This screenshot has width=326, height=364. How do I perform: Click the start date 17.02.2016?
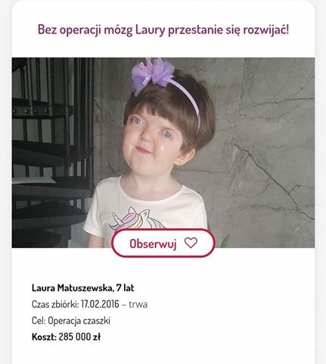100,304
